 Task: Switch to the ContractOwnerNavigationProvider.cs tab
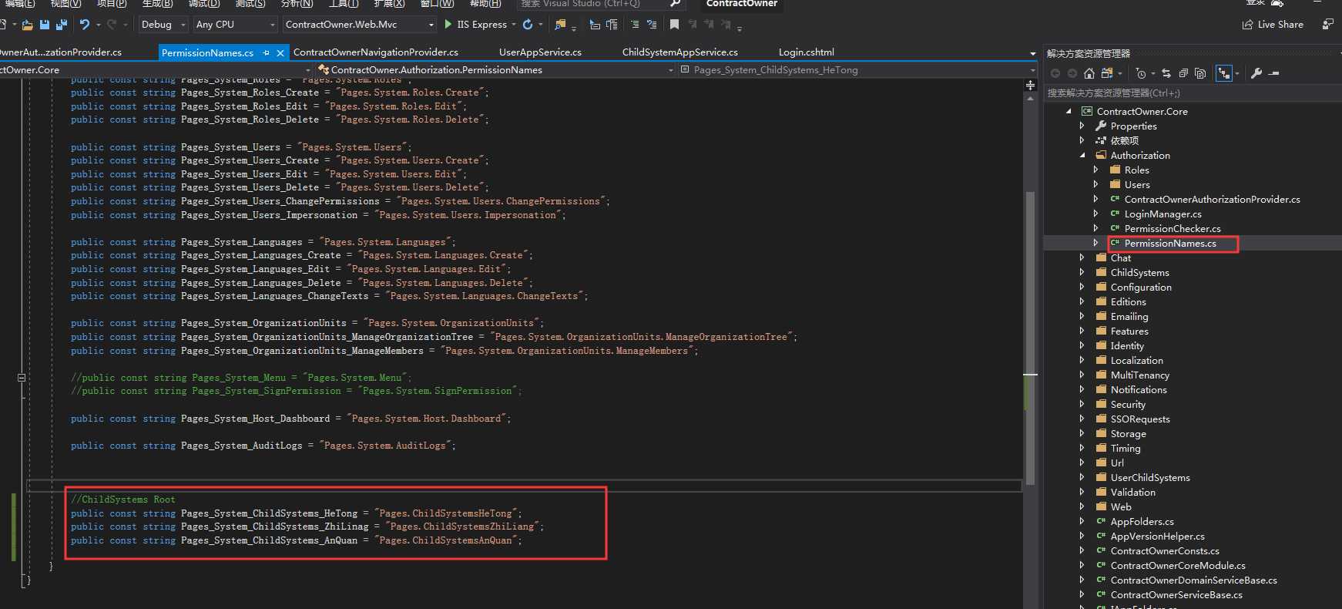pyautogui.click(x=376, y=52)
